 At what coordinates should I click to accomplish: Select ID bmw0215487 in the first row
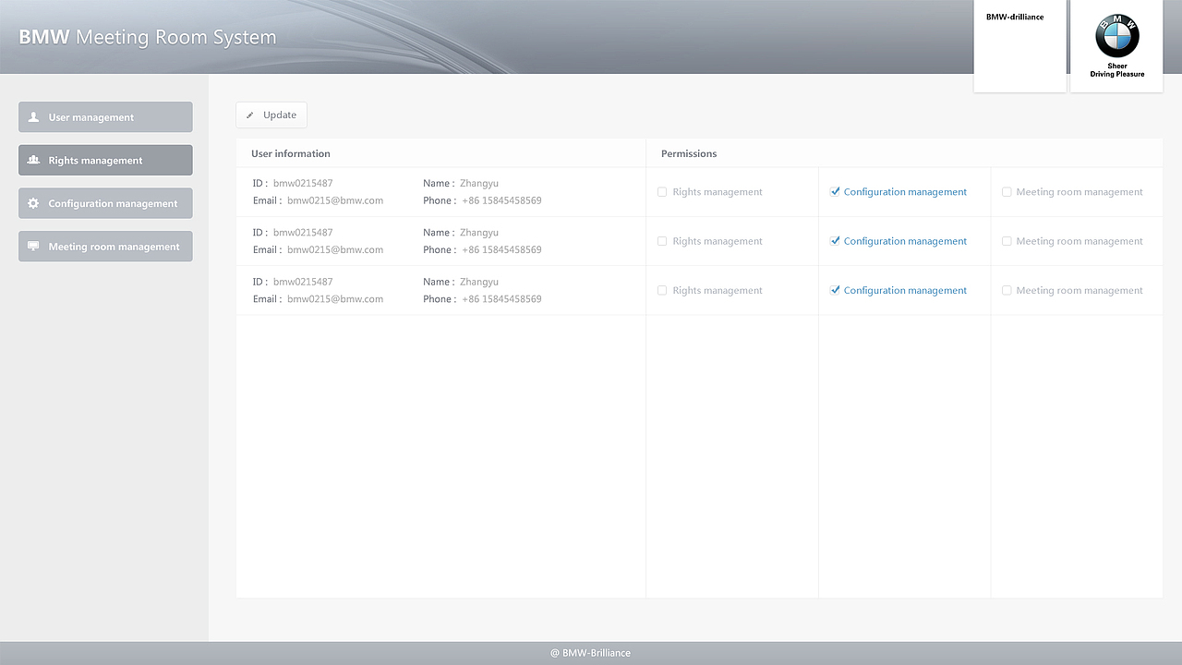[303, 183]
